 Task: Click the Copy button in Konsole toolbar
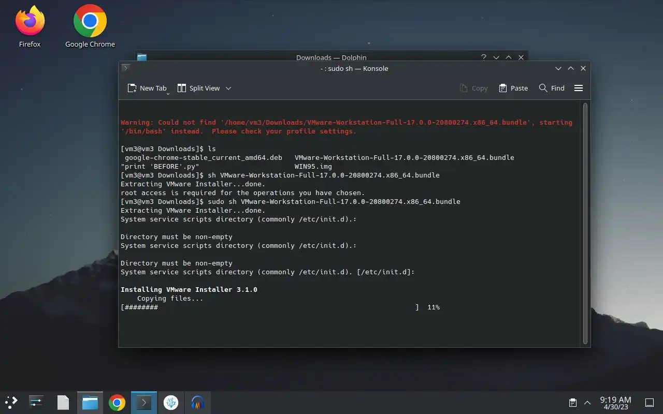pyautogui.click(x=474, y=88)
